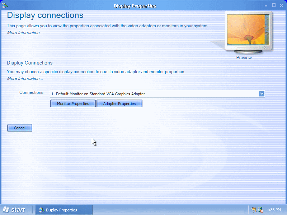This screenshot has width=287, height=215.
Task: Click the Display Properties title bar text
Action: [135, 6]
